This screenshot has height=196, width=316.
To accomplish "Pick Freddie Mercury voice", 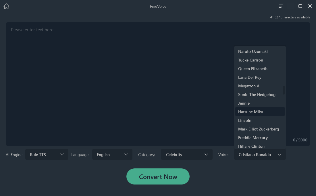I will click(260, 138).
